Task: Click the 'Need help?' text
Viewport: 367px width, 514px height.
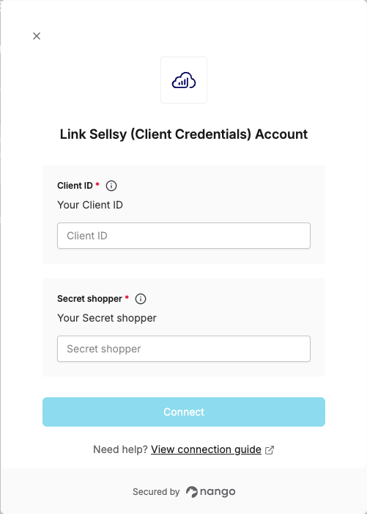Action: tap(120, 449)
